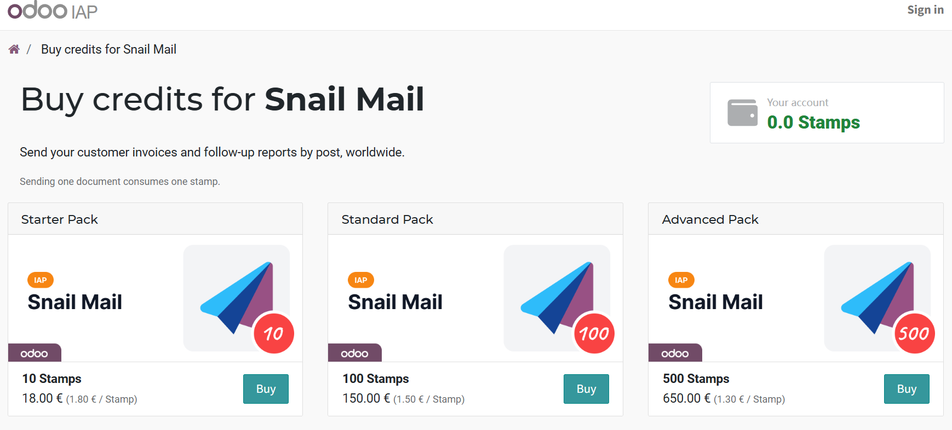Viewport: 952px width, 430px height.
Task: Click the Starter Pack card header
Action: 156,219
